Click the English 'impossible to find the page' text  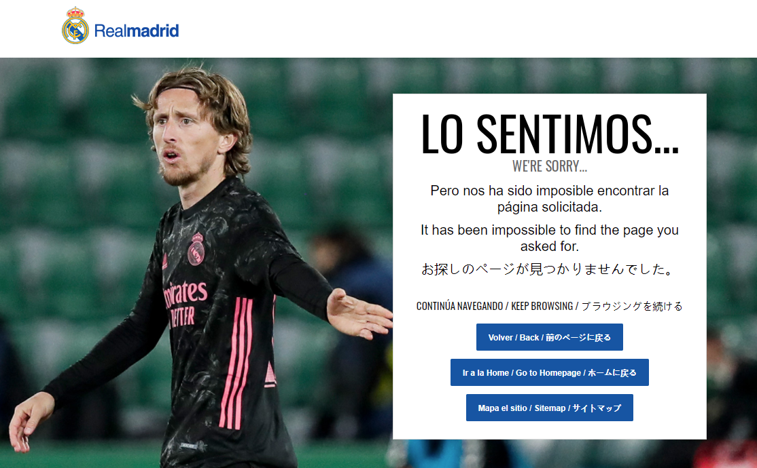(550, 238)
